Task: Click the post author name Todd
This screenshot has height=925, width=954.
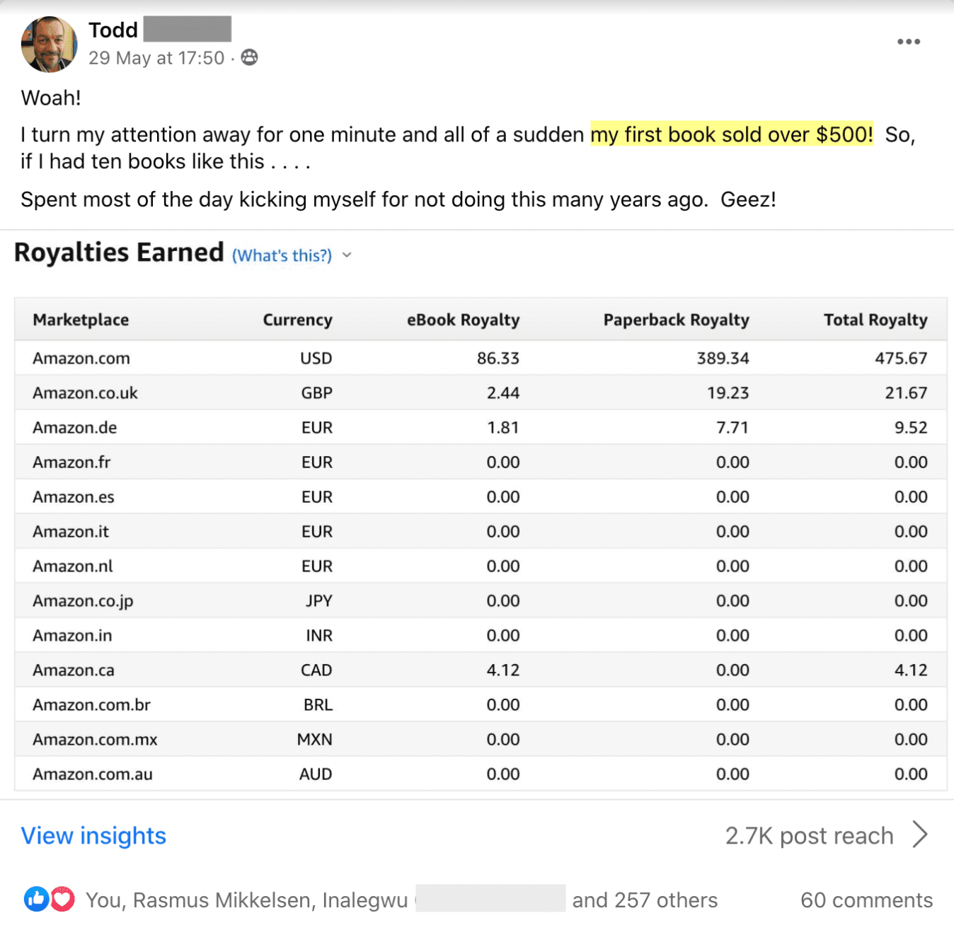Action: [x=113, y=30]
